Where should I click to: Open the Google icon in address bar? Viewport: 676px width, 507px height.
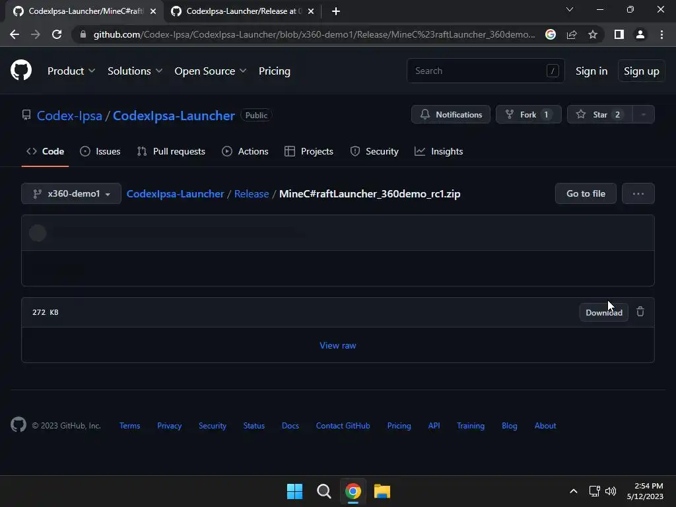coord(551,34)
